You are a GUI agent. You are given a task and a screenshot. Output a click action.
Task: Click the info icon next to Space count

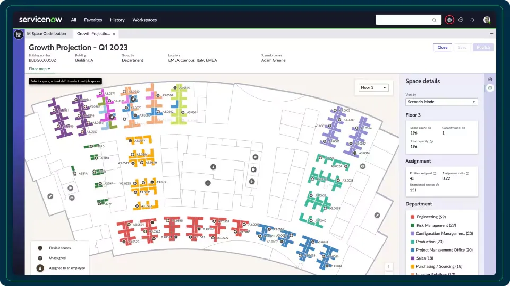click(x=429, y=128)
